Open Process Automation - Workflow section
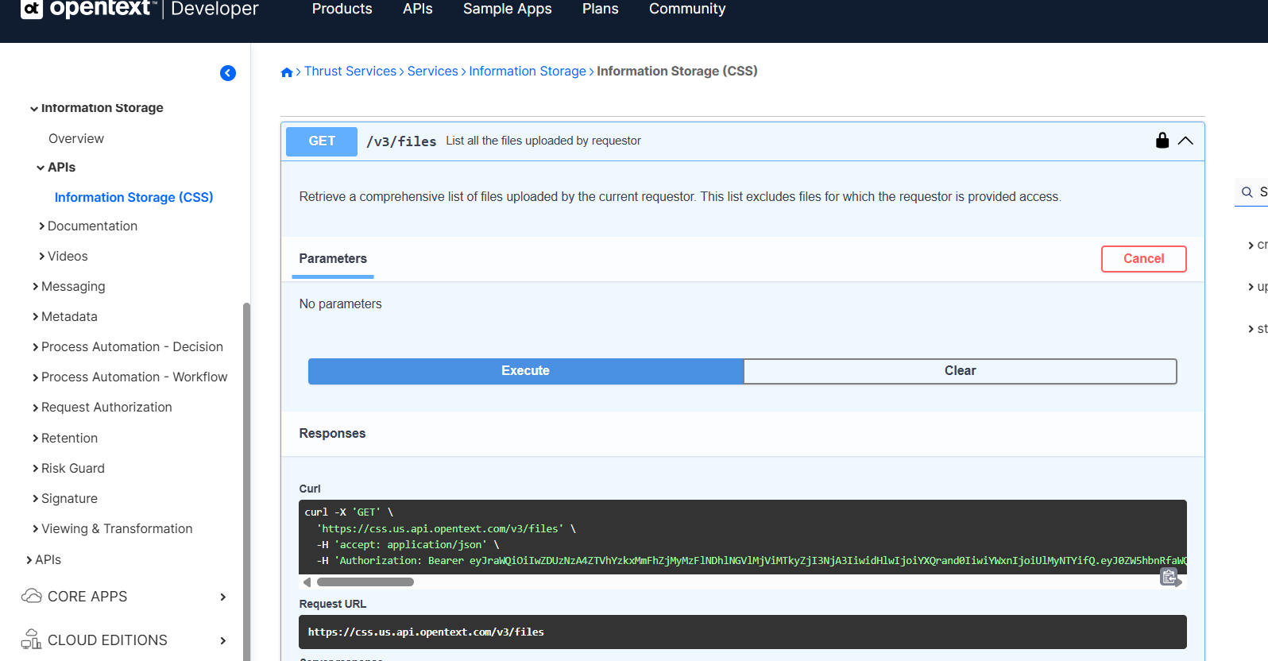The height and width of the screenshot is (661, 1268). (134, 377)
